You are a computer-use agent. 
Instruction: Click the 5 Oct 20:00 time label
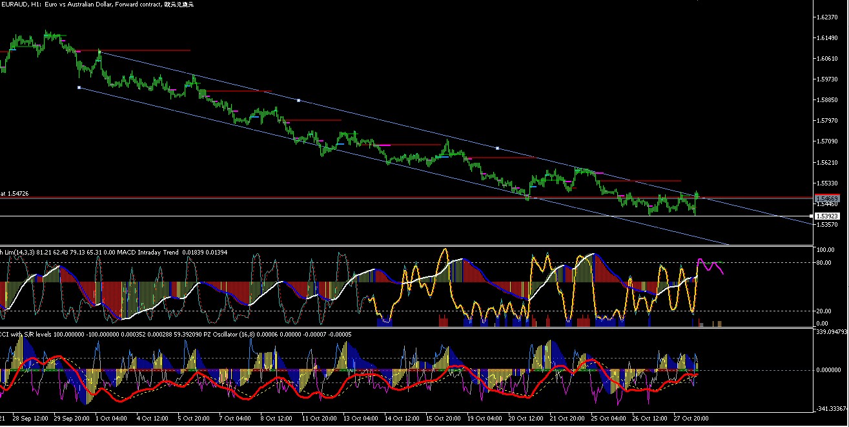pyautogui.click(x=194, y=419)
